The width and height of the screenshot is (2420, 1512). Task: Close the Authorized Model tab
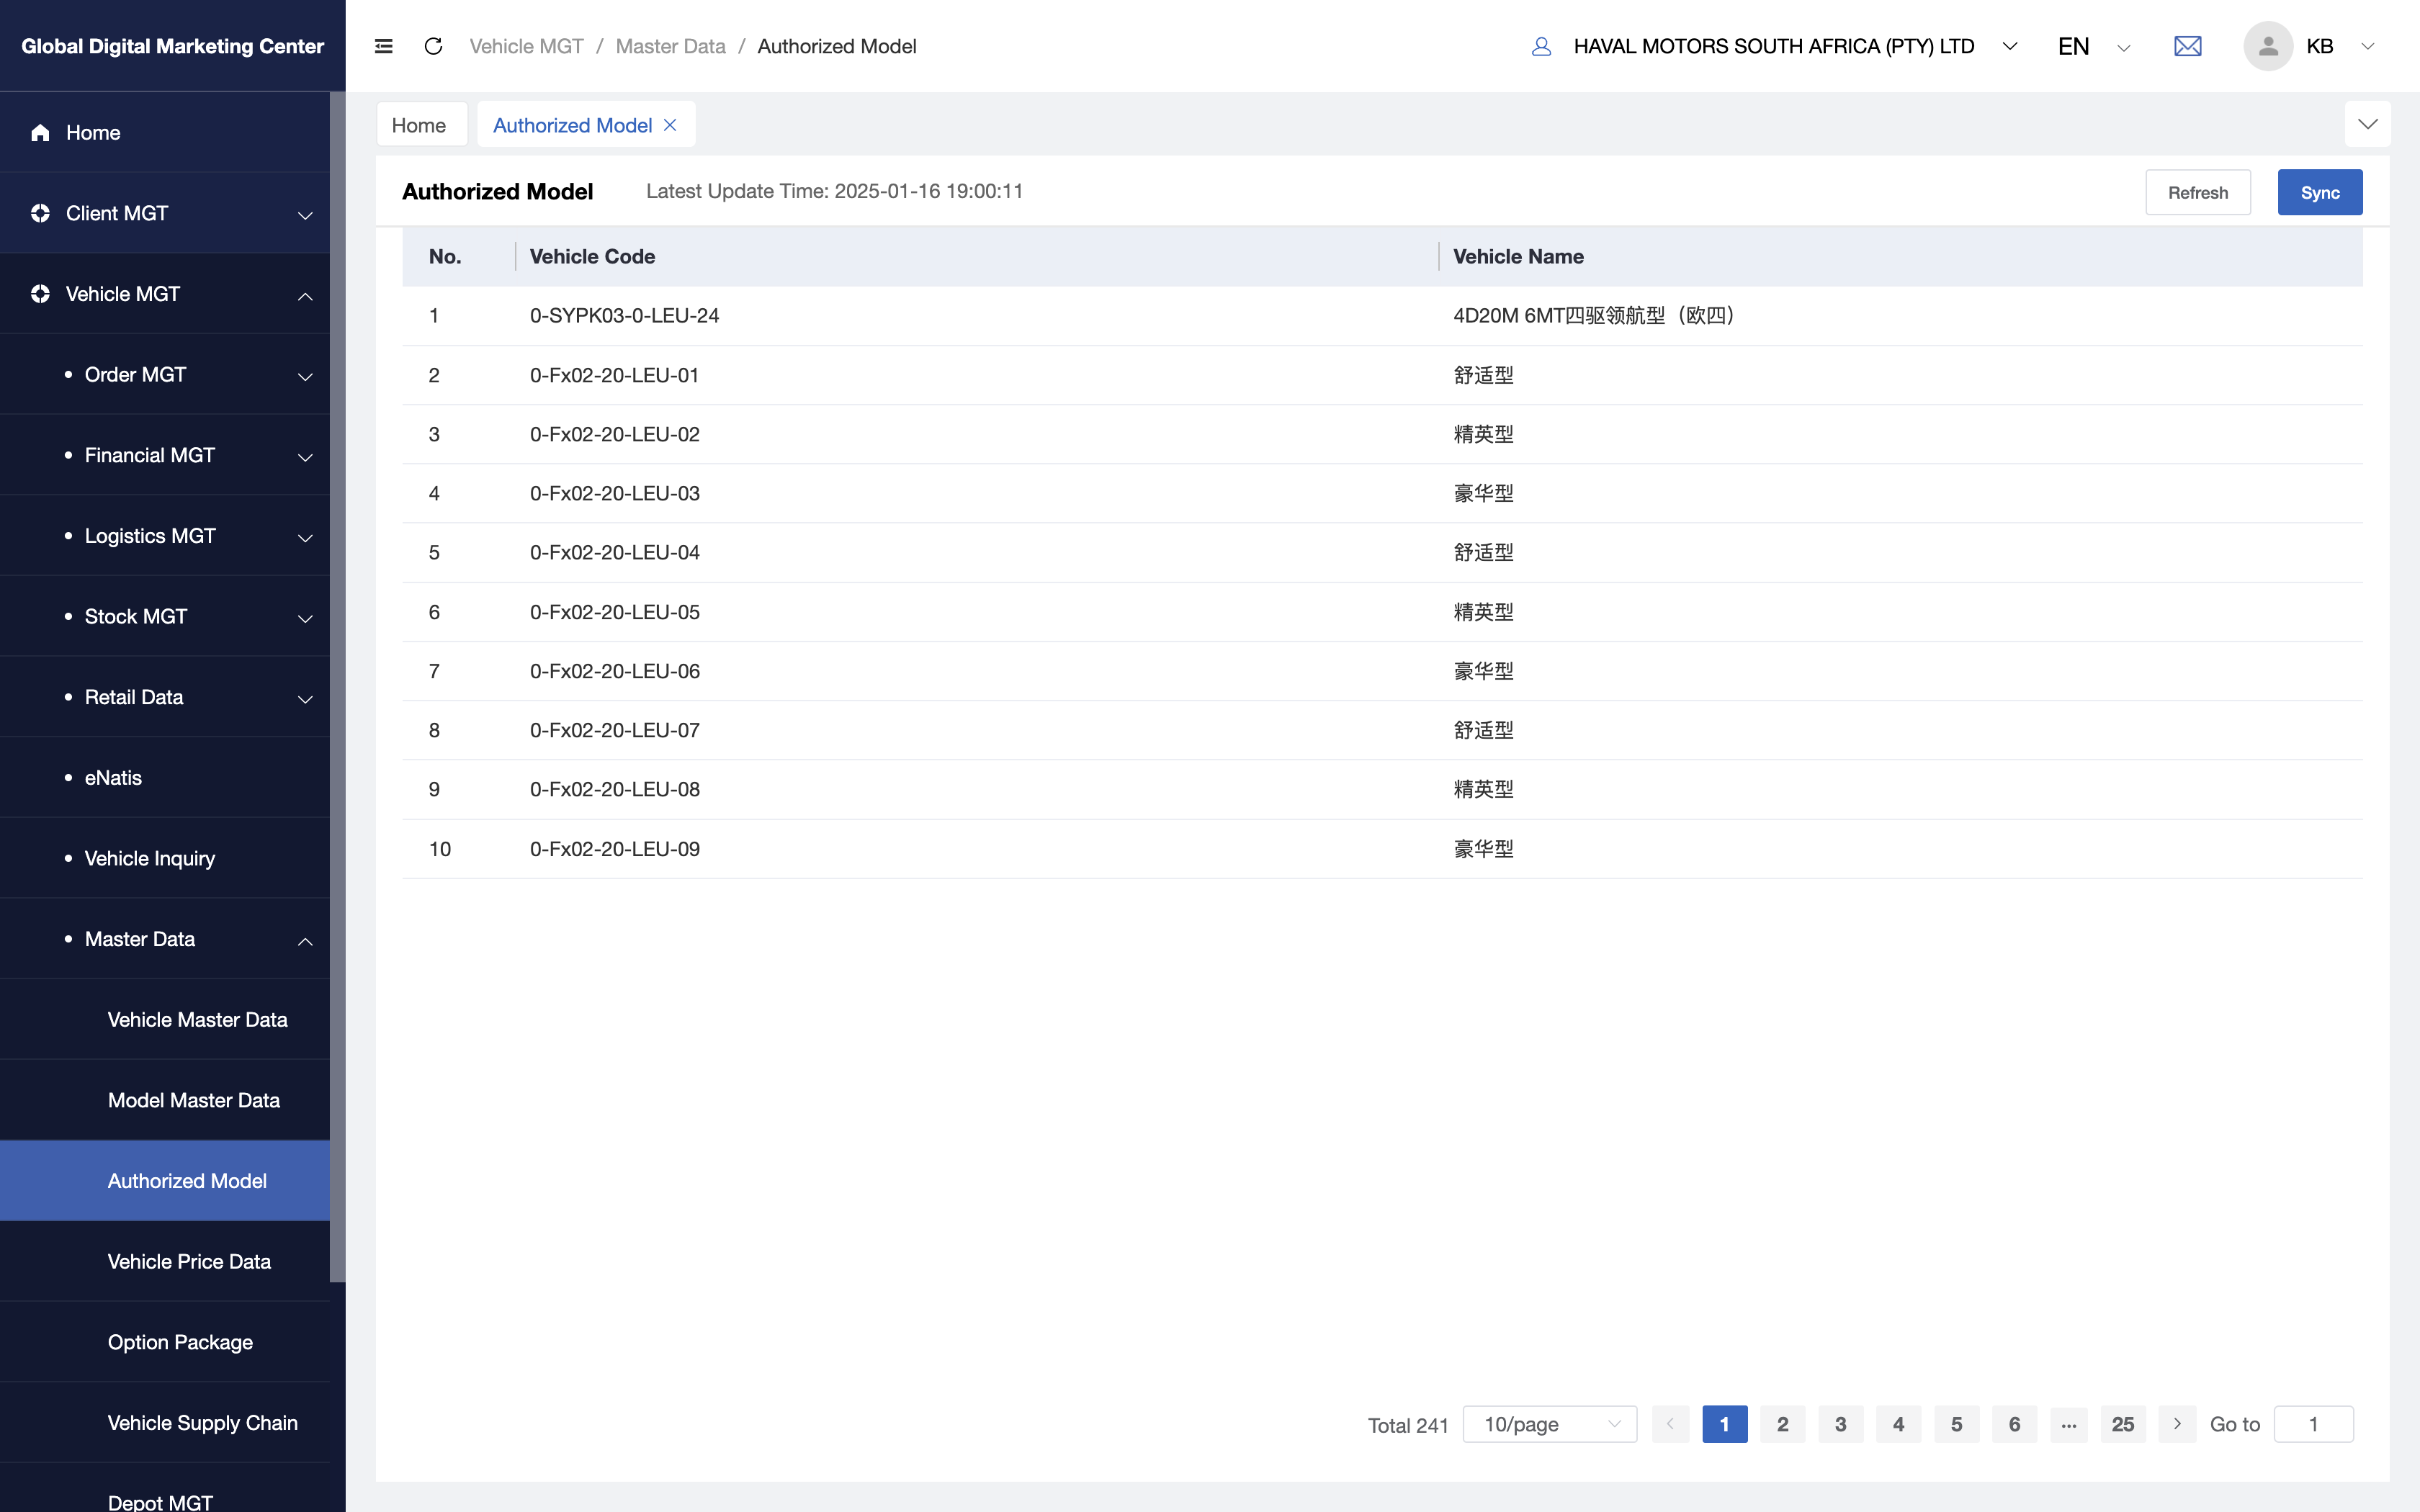pyautogui.click(x=670, y=125)
